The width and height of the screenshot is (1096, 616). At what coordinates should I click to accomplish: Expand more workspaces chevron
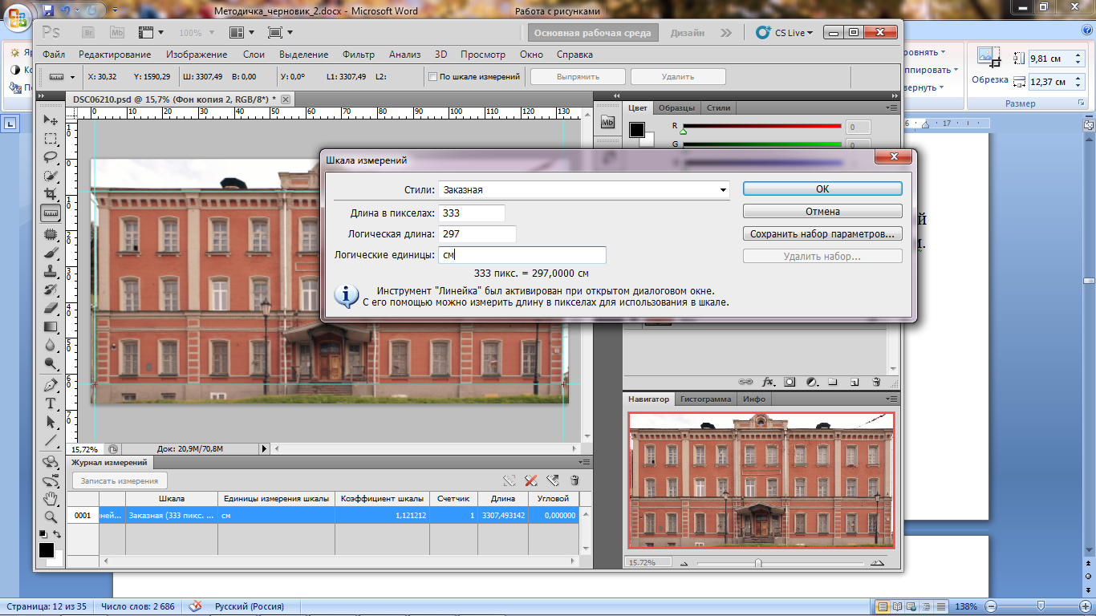pyautogui.click(x=726, y=33)
